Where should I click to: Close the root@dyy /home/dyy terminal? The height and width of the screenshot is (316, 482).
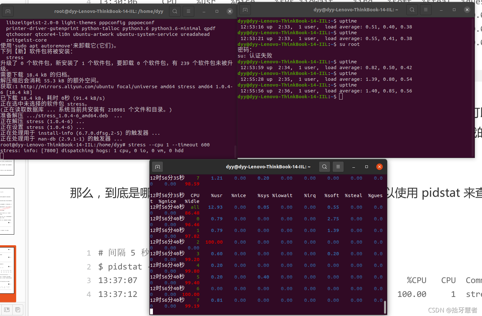(x=230, y=11)
